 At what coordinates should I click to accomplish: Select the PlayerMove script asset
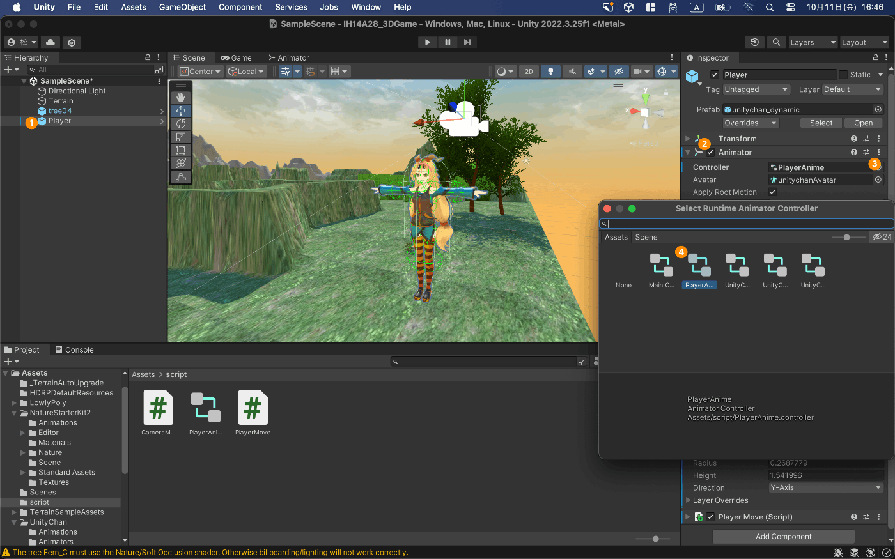click(253, 413)
